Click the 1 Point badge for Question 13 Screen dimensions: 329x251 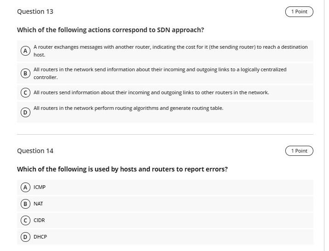coord(299,11)
